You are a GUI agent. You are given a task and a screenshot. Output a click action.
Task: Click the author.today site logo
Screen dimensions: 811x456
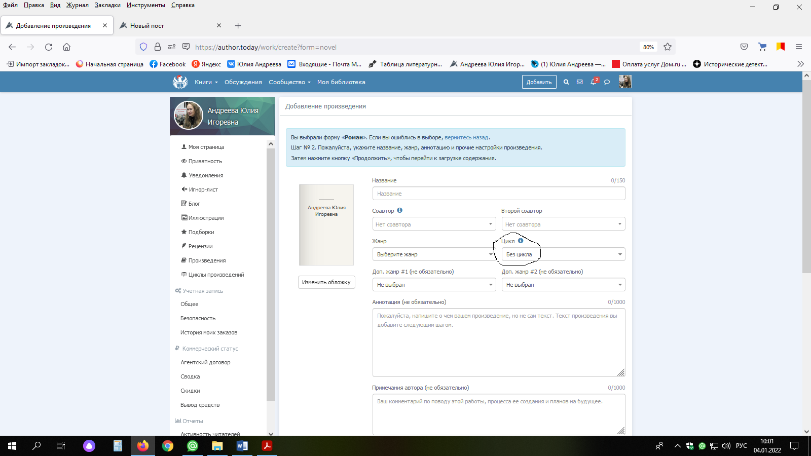pyautogui.click(x=180, y=82)
